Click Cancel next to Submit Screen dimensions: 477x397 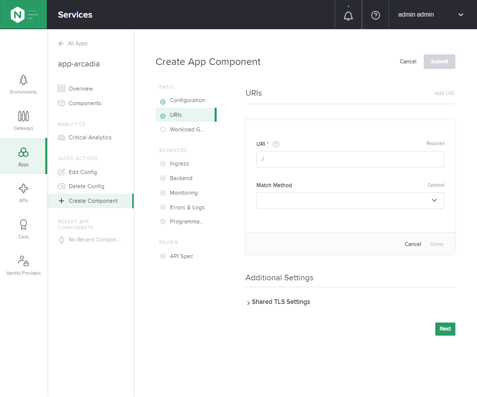tap(408, 61)
